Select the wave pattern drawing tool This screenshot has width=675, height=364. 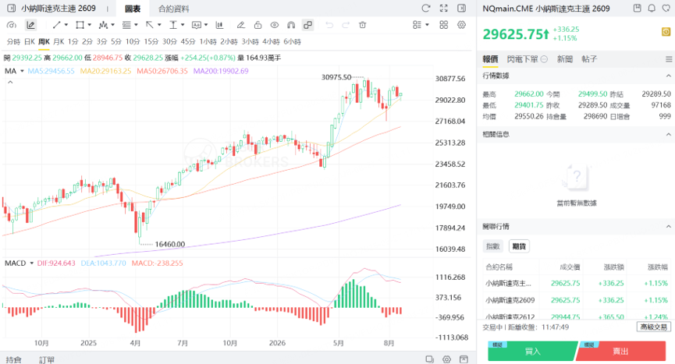coord(103,25)
